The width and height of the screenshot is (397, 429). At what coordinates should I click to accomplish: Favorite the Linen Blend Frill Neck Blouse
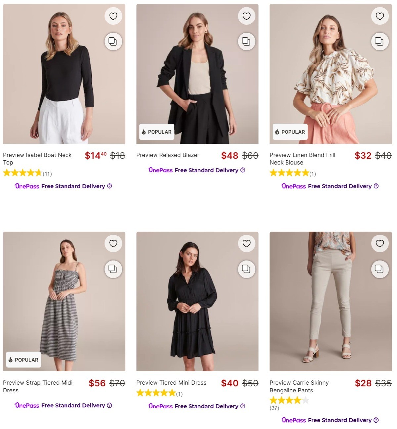(x=379, y=16)
